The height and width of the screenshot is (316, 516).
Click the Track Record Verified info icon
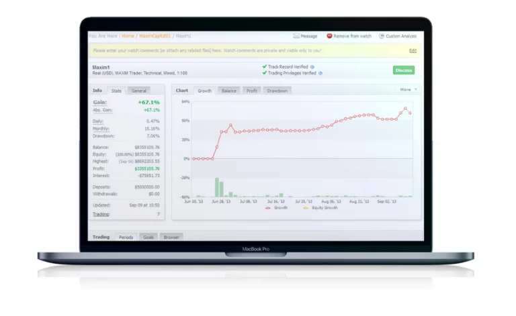coord(312,67)
